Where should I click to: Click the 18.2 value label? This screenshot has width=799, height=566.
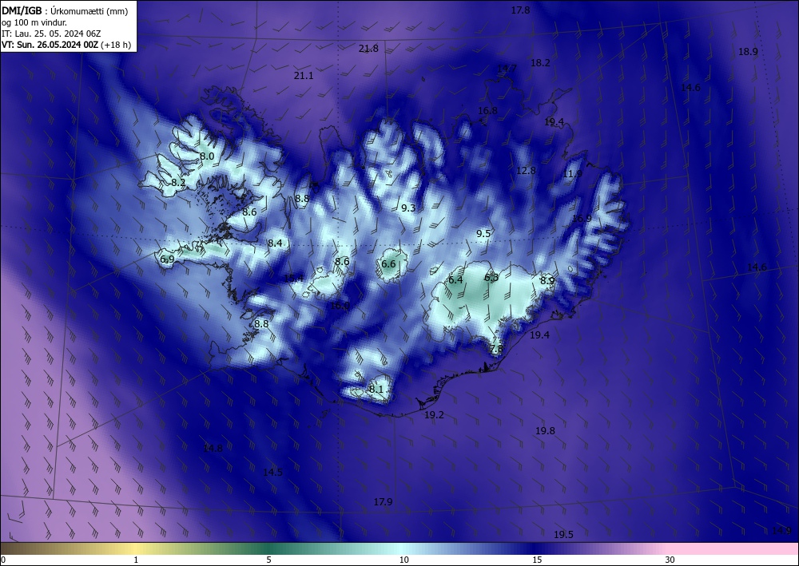pyautogui.click(x=540, y=62)
